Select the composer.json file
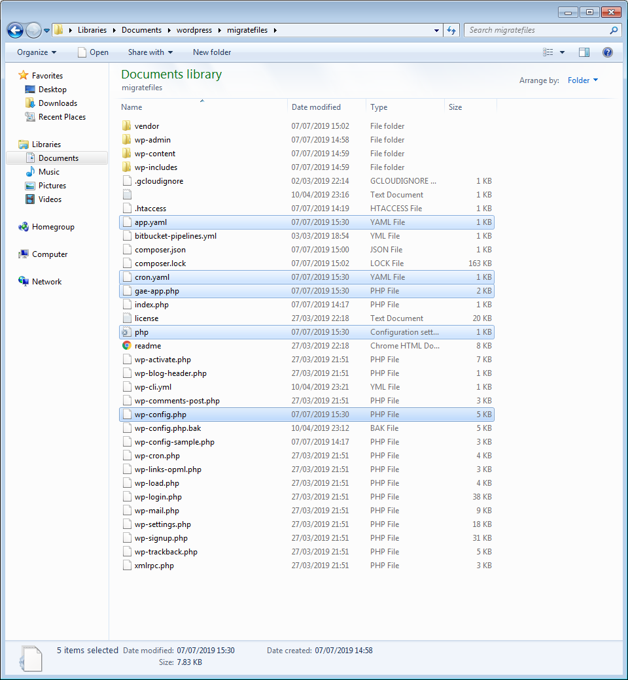Viewport: 628px width, 680px height. coord(306,249)
